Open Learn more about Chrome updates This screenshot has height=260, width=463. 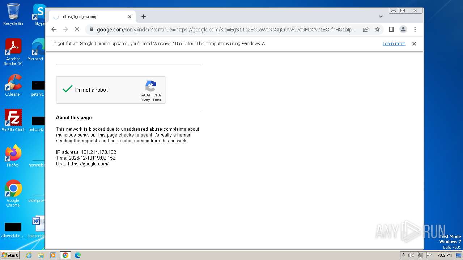[394, 44]
